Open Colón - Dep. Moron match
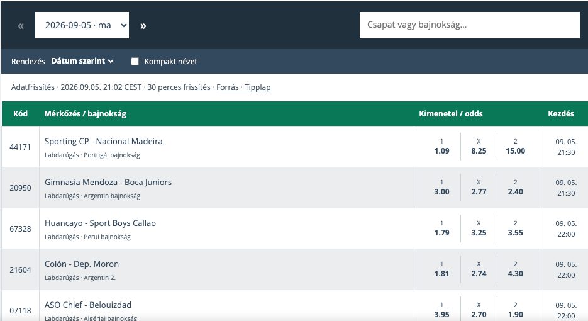588x321 pixels. click(x=82, y=264)
